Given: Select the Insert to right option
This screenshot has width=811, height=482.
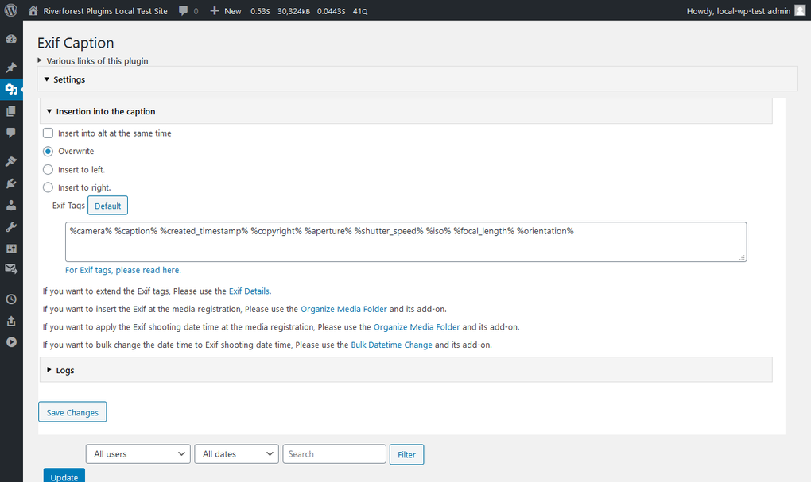Looking at the screenshot, I should pyautogui.click(x=48, y=187).
